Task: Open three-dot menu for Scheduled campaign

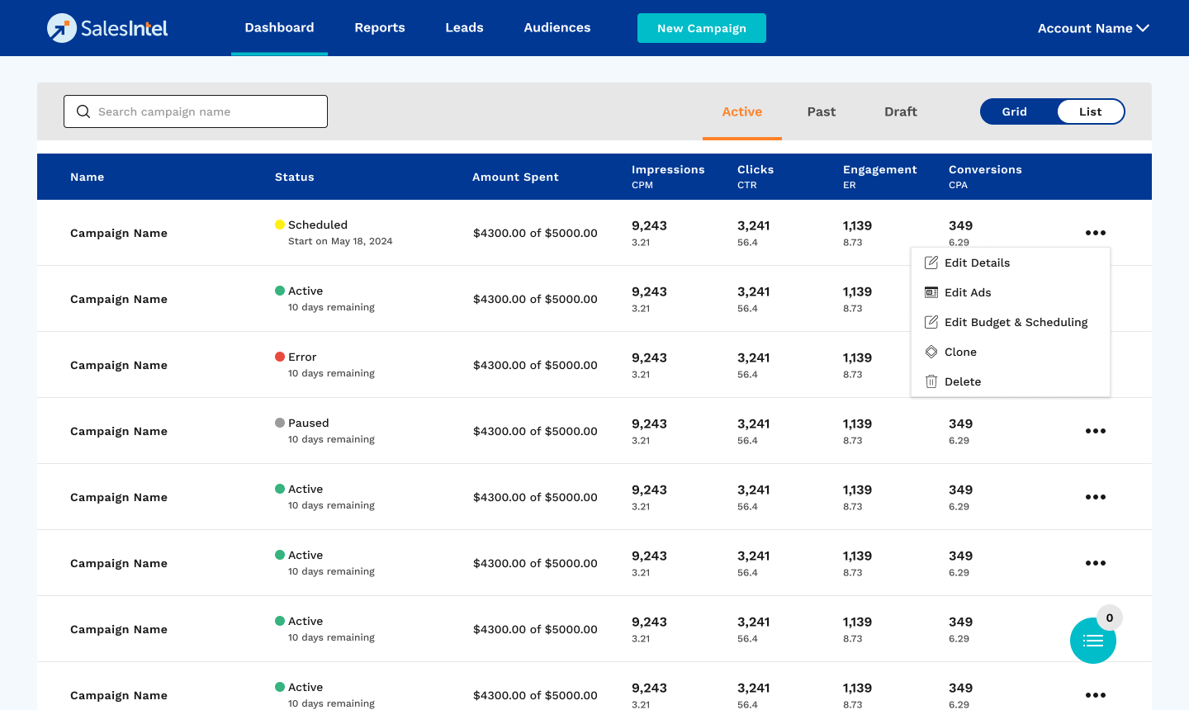Action: point(1095,233)
